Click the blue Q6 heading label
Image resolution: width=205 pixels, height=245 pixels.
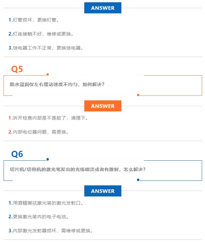[x=17, y=154]
